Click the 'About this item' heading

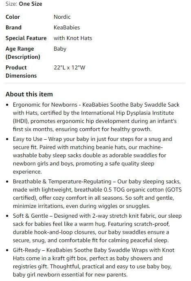point(29,94)
